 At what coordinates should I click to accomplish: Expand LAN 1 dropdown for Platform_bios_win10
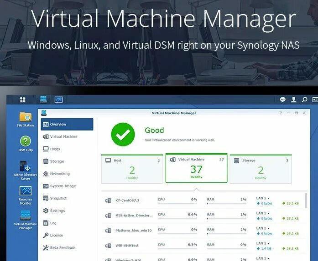click(263, 228)
